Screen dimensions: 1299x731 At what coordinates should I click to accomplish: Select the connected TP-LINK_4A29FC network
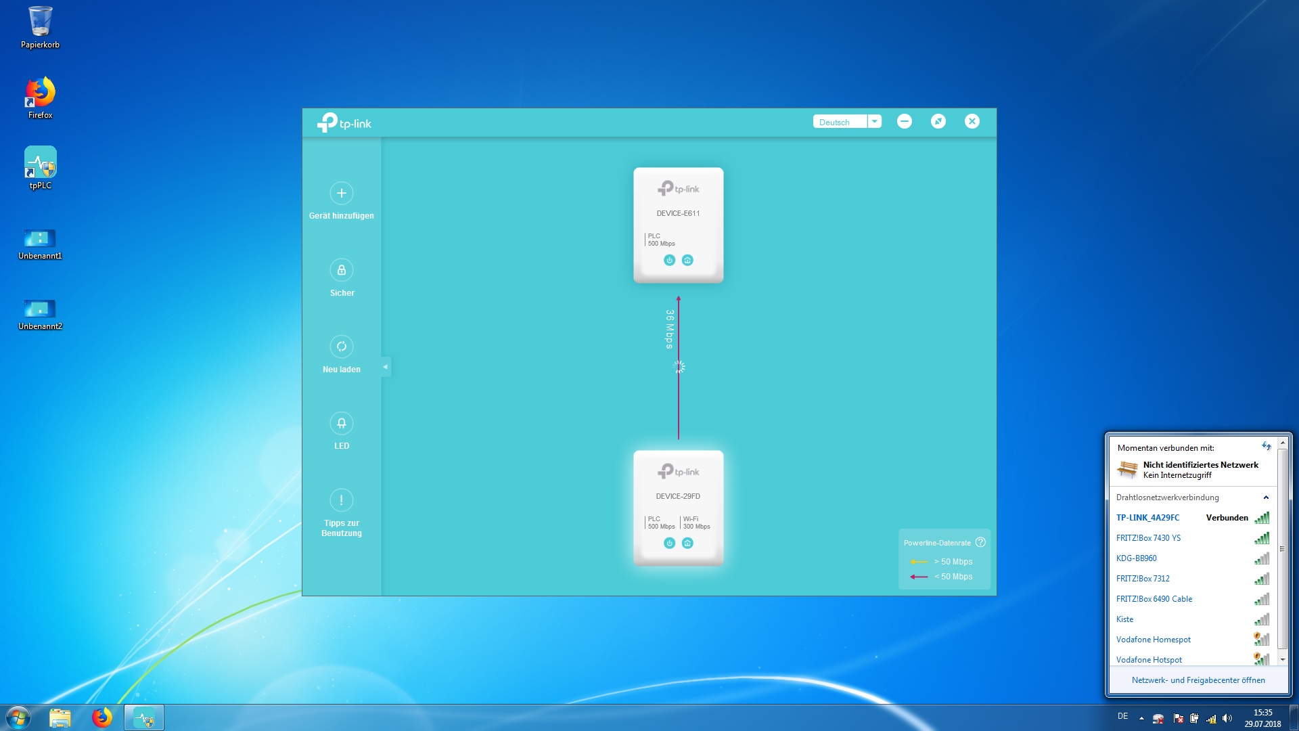pos(1147,518)
